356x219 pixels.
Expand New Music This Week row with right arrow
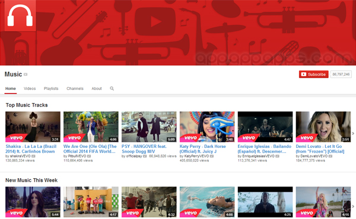[x=353, y=207]
